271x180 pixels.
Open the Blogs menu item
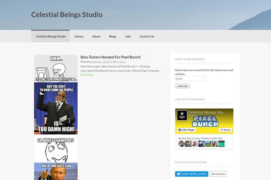[112, 36]
